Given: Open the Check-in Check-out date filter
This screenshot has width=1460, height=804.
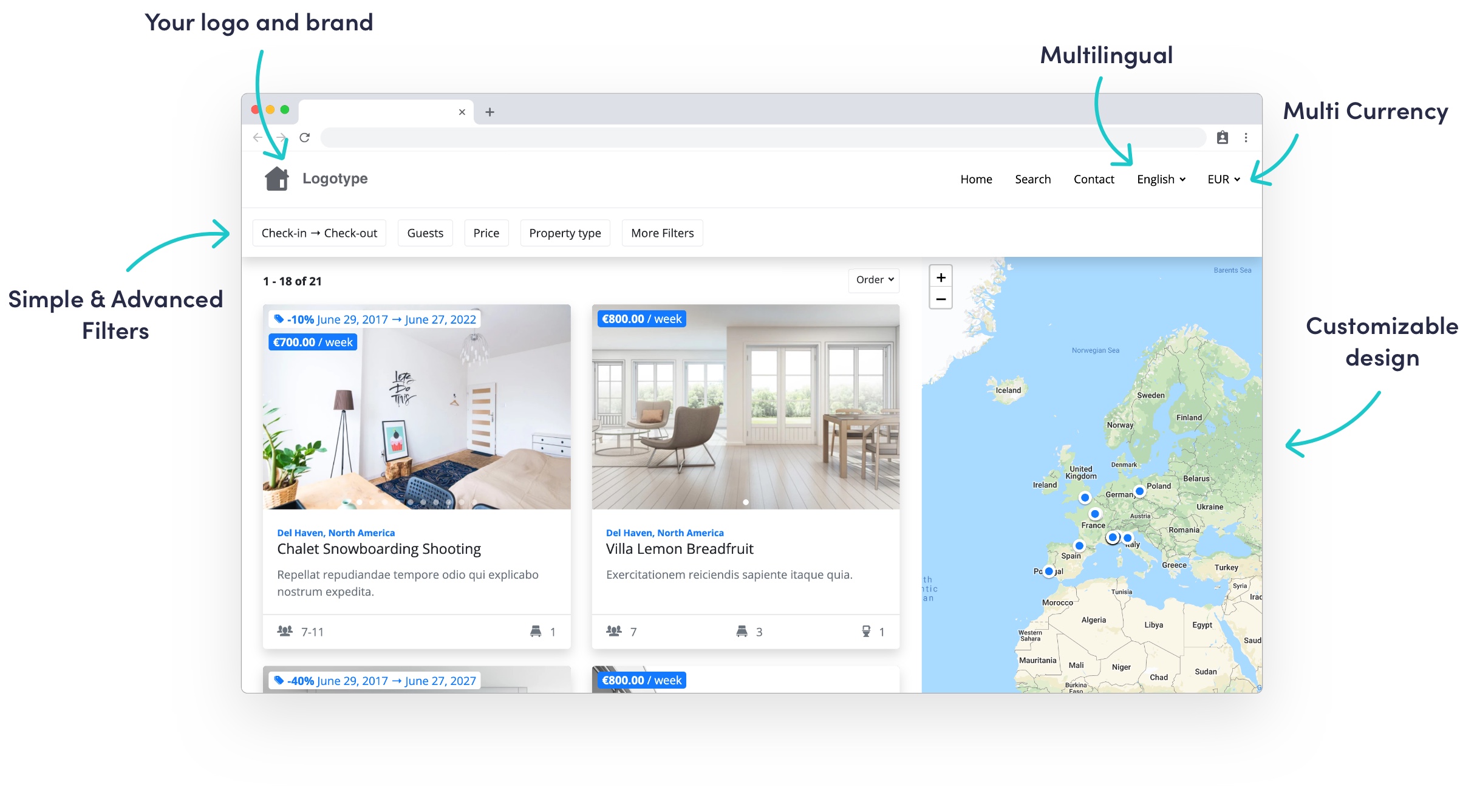Looking at the screenshot, I should tap(319, 233).
